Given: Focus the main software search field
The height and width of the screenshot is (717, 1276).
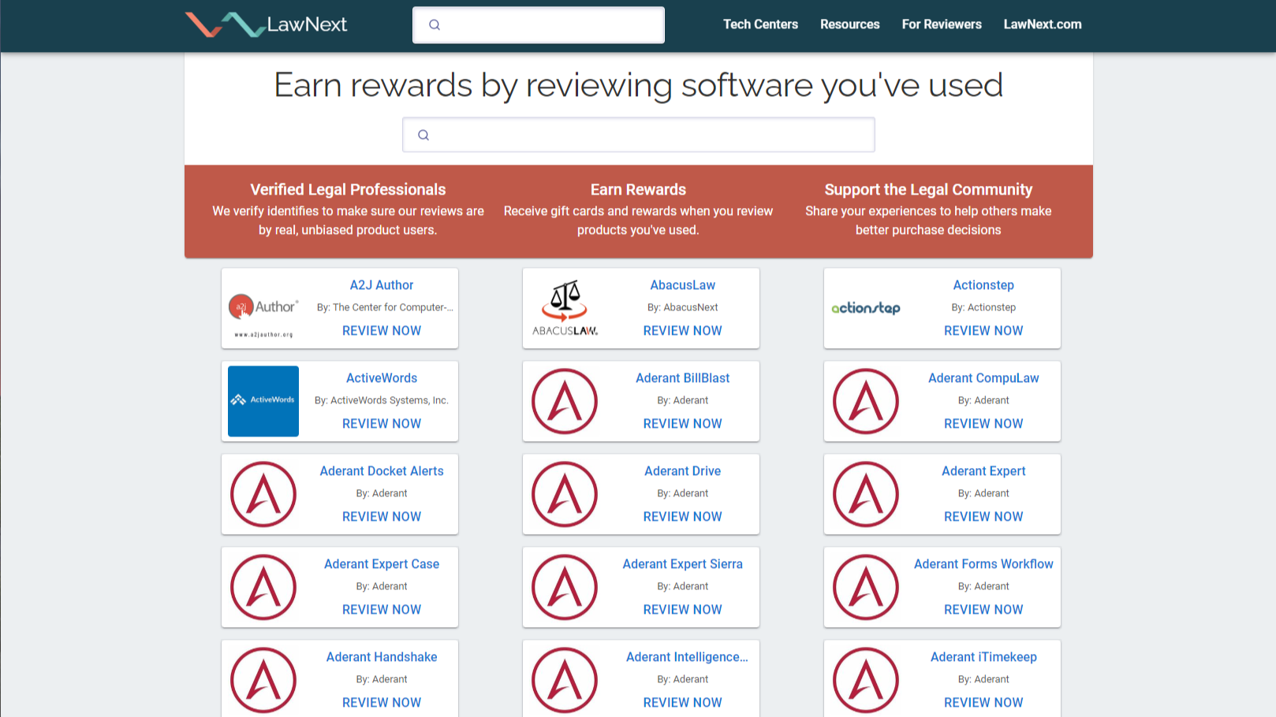Looking at the screenshot, I should pos(639,135).
